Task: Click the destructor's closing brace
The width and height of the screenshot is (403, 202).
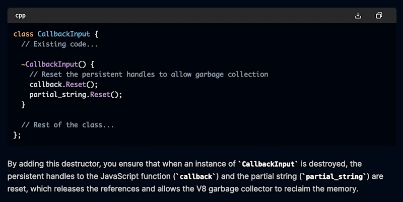Action: [x=23, y=105]
